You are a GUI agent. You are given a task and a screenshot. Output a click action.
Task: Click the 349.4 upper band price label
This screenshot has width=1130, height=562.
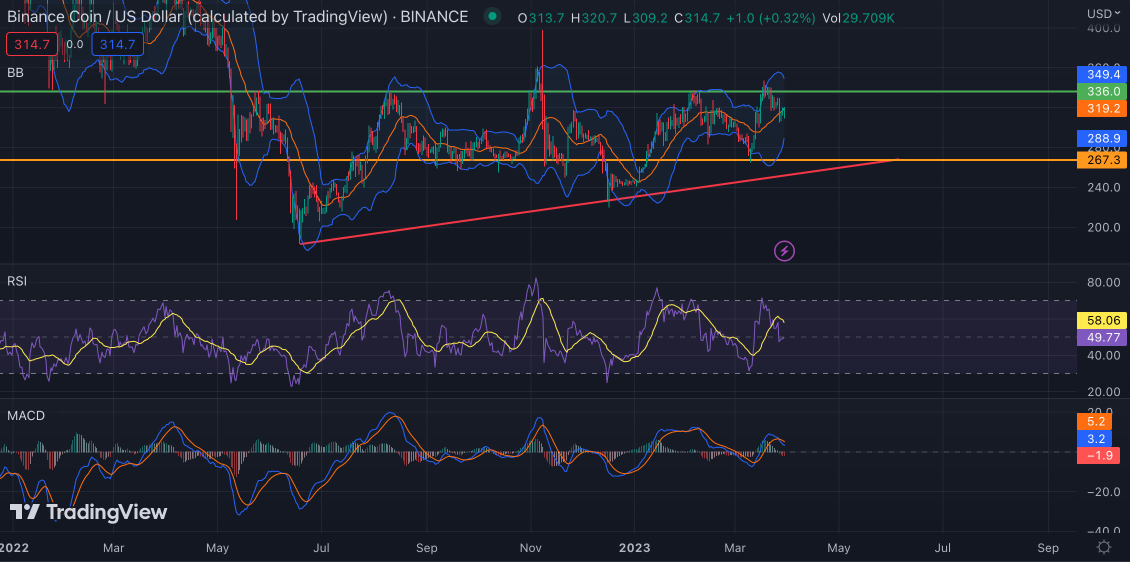click(x=1102, y=74)
